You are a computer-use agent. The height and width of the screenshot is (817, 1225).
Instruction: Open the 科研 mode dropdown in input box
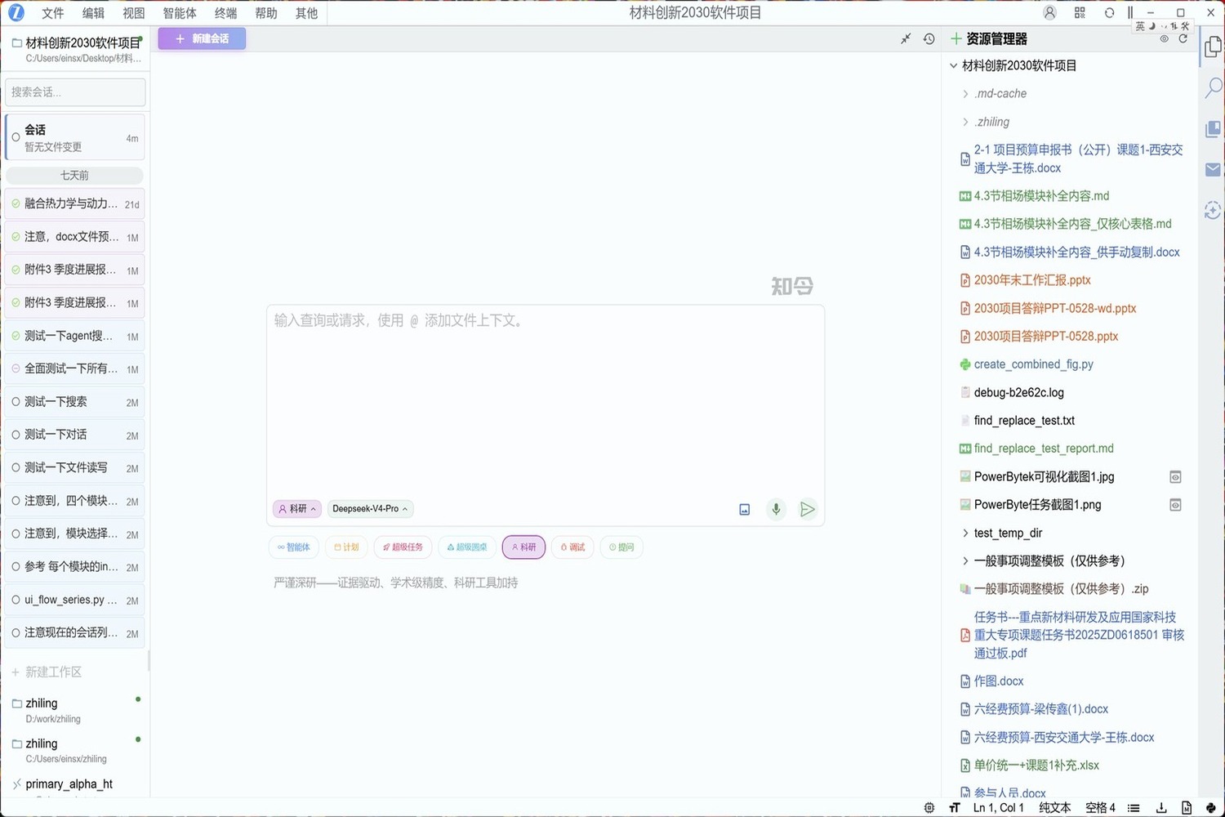point(297,509)
